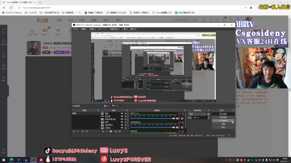The width and height of the screenshot is (291, 163).
Task: Open the 渐变 transition dropdown
Action: pyautogui.click(x=197, y=114)
